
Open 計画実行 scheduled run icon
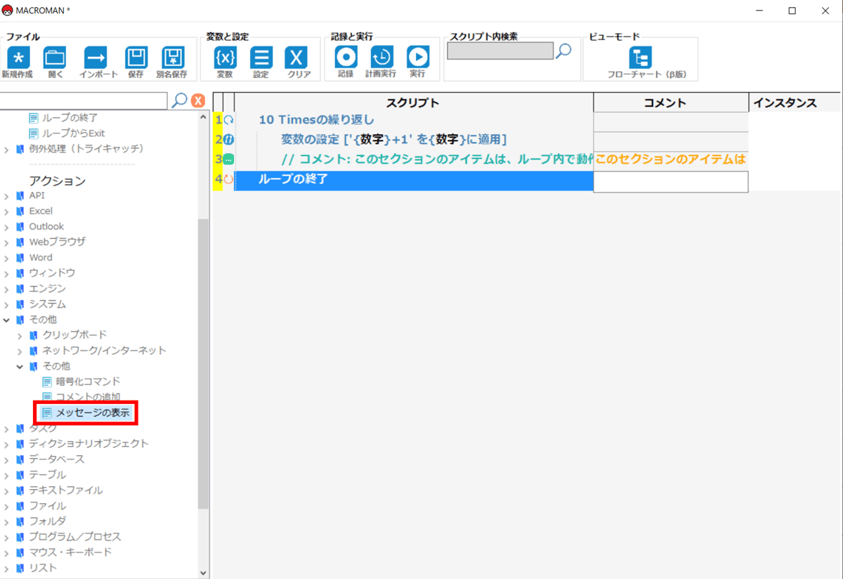pyautogui.click(x=381, y=58)
